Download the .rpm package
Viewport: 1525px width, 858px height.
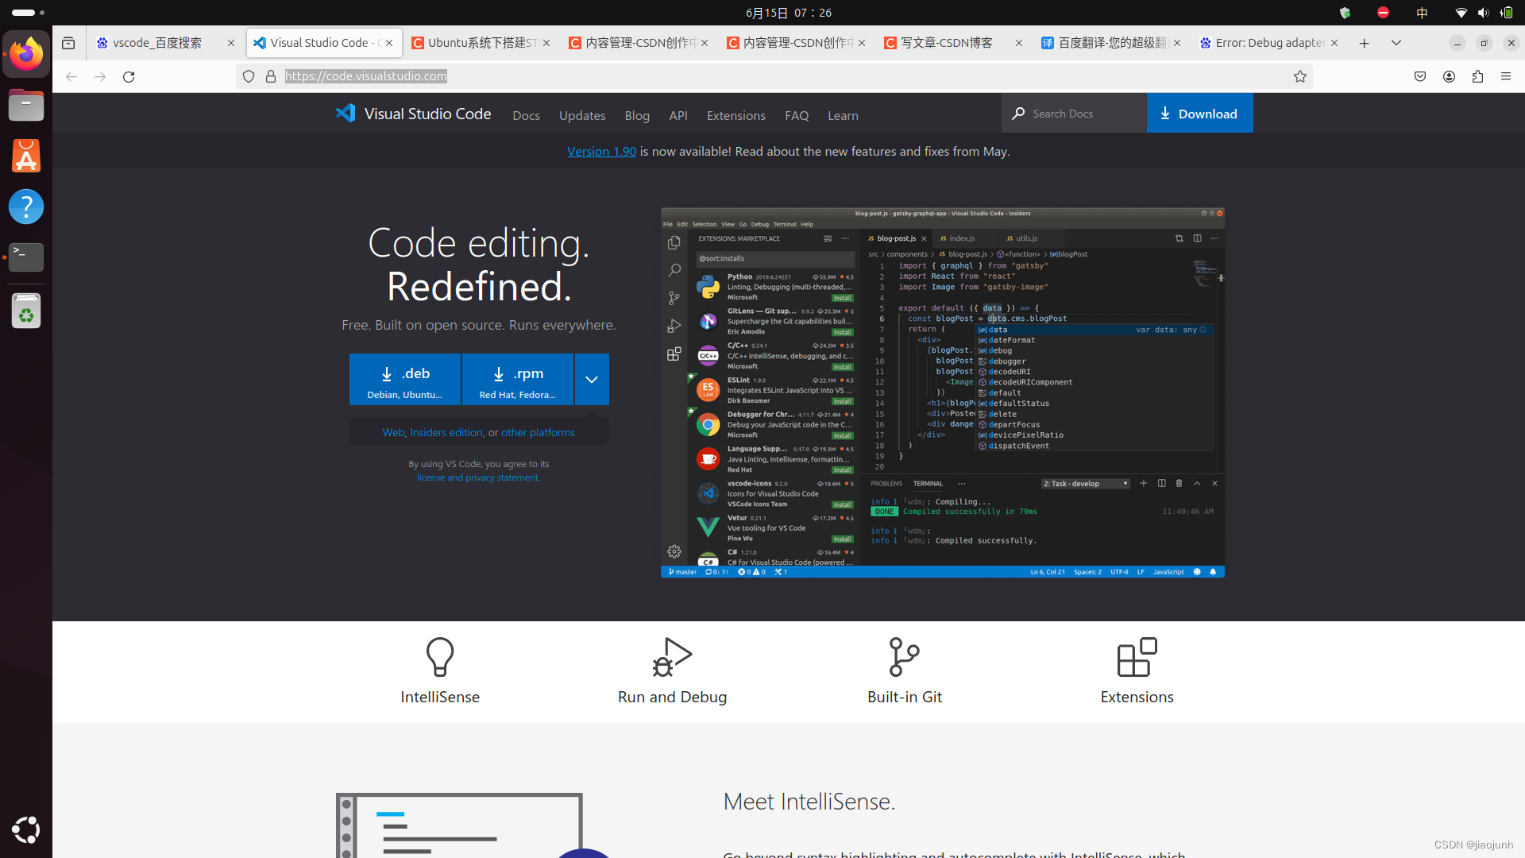(518, 380)
